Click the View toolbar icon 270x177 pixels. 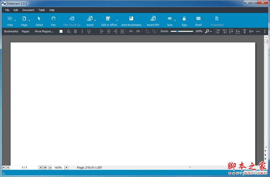coord(10,19)
